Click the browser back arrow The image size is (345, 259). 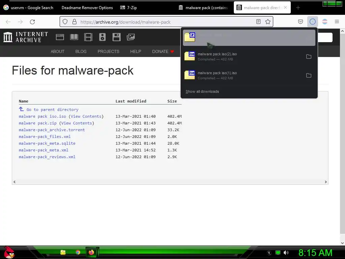pos(8,22)
